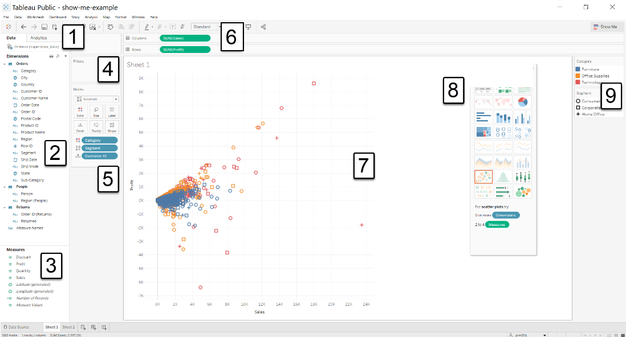Click the Save icon in toolbar
The image size is (626, 337).
(44, 27)
